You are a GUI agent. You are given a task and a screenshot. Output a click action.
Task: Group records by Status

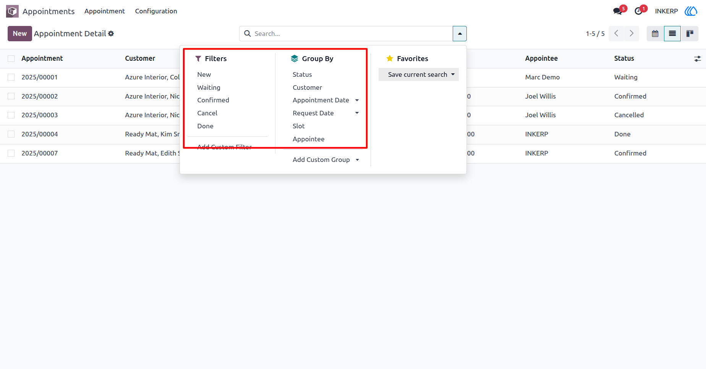[x=302, y=74]
